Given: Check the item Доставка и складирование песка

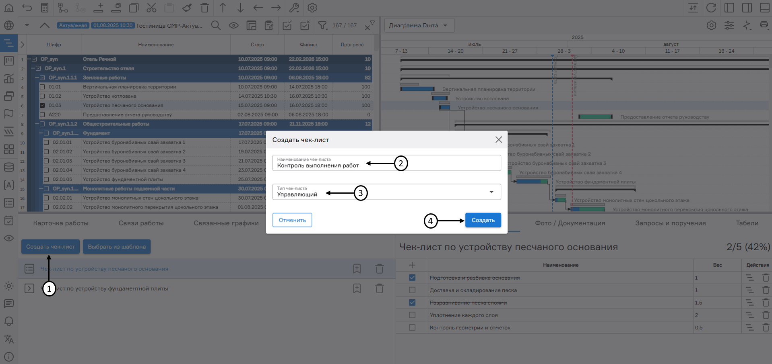Looking at the screenshot, I should pos(412,290).
